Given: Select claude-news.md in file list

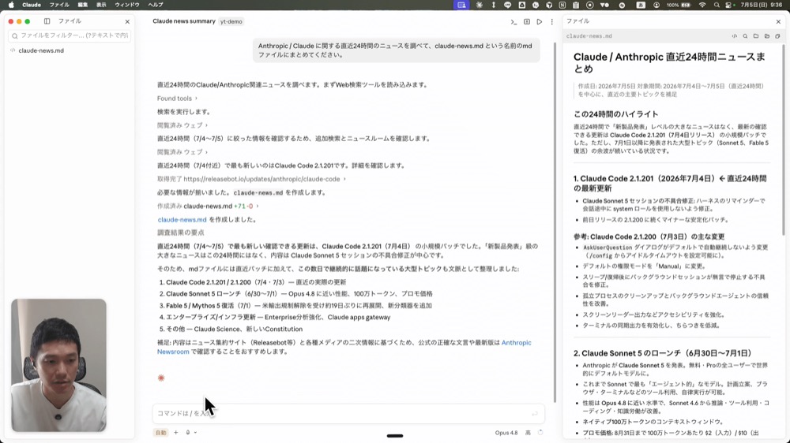Looking at the screenshot, I should click(41, 50).
